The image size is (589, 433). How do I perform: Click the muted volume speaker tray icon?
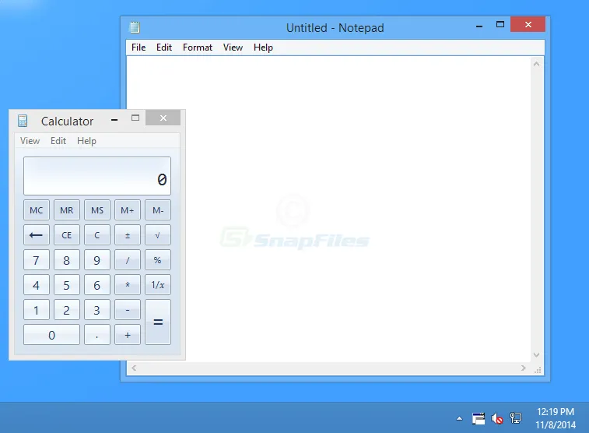497,418
